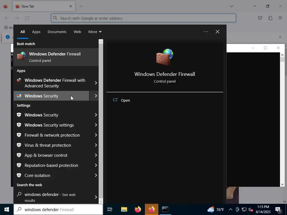Viewport: 287px width, 215px height.
Task: Open Firefox extensions puzzle icon
Action: point(270,18)
